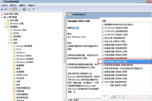Click the 策略设置 edit link

pos(75,28)
